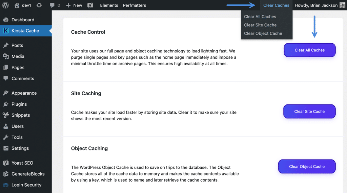Click the home icon beside dev1

pos(17,5)
